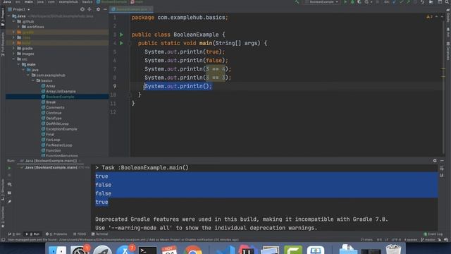Click the git branch master widget in status bar
451x254 pixels.
[428, 240]
